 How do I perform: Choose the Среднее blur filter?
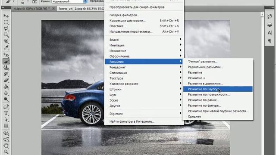(218, 117)
